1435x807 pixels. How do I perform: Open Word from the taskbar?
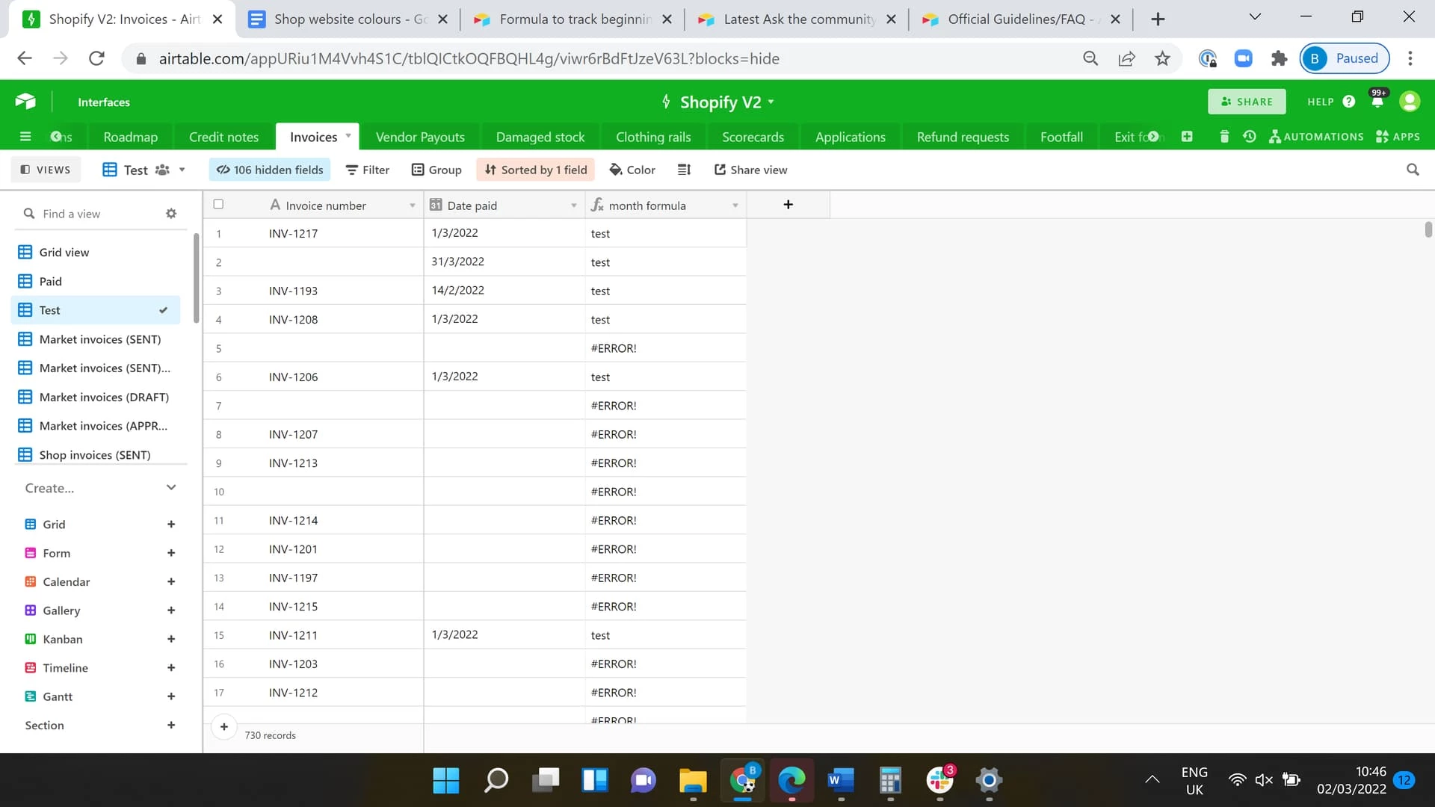click(x=841, y=781)
